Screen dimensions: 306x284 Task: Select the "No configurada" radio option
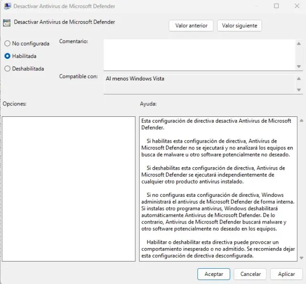[x=7, y=44]
